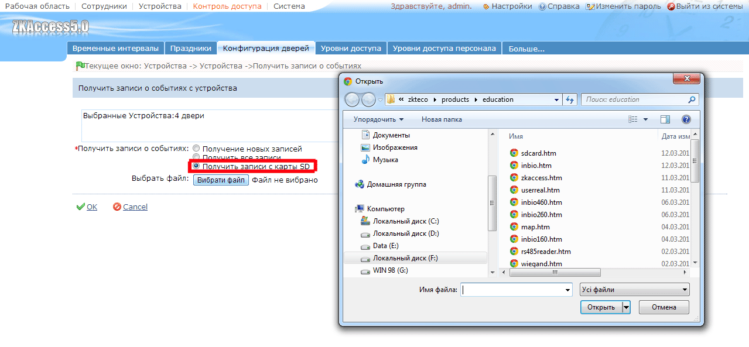Click the Cancel link
The height and width of the screenshot is (347, 749).
point(135,207)
